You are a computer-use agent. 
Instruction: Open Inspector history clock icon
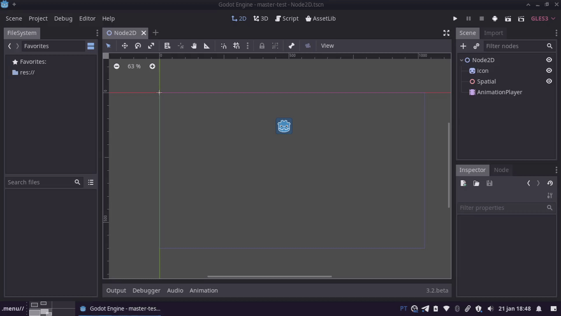[550, 183]
